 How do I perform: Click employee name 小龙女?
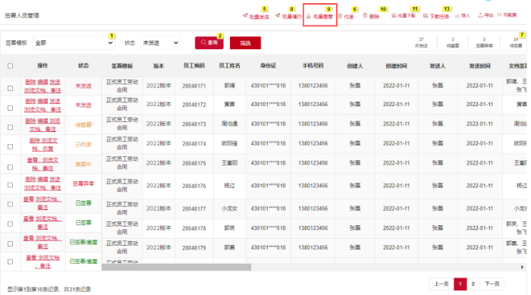coord(229,209)
